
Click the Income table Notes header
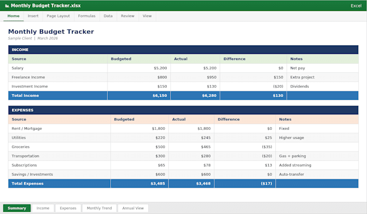pyautogui.click(x=323, y=59)
